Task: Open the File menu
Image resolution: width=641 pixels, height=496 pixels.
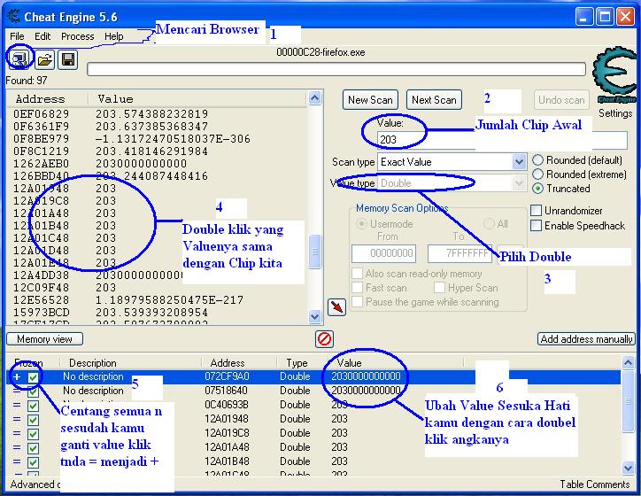Action: pyautogui.click(x=17, y=36)
